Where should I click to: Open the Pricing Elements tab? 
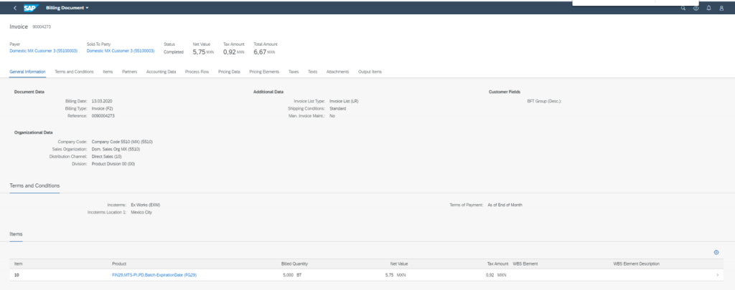coord(264,72)
